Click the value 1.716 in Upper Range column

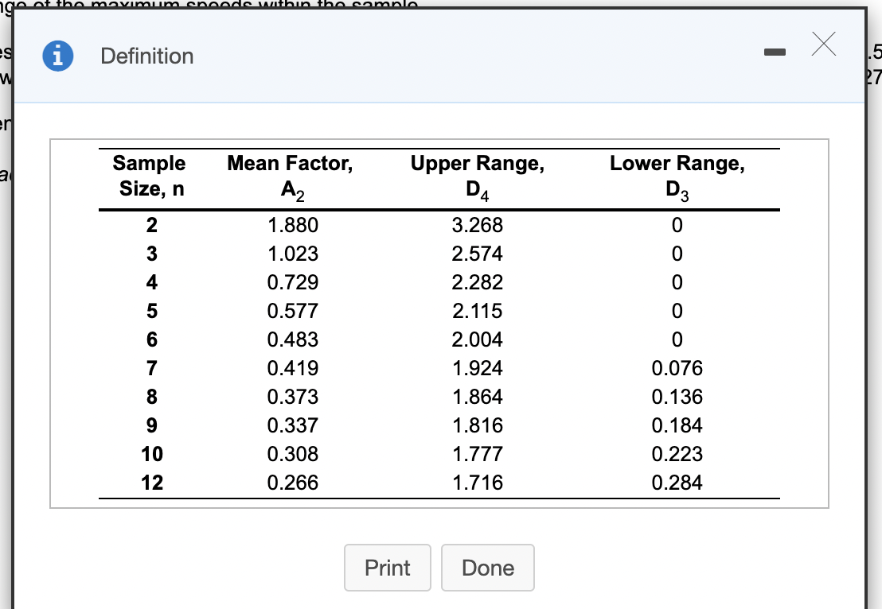[476, 483]
